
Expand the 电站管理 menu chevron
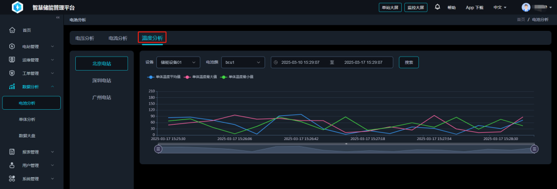click(52, 46)
